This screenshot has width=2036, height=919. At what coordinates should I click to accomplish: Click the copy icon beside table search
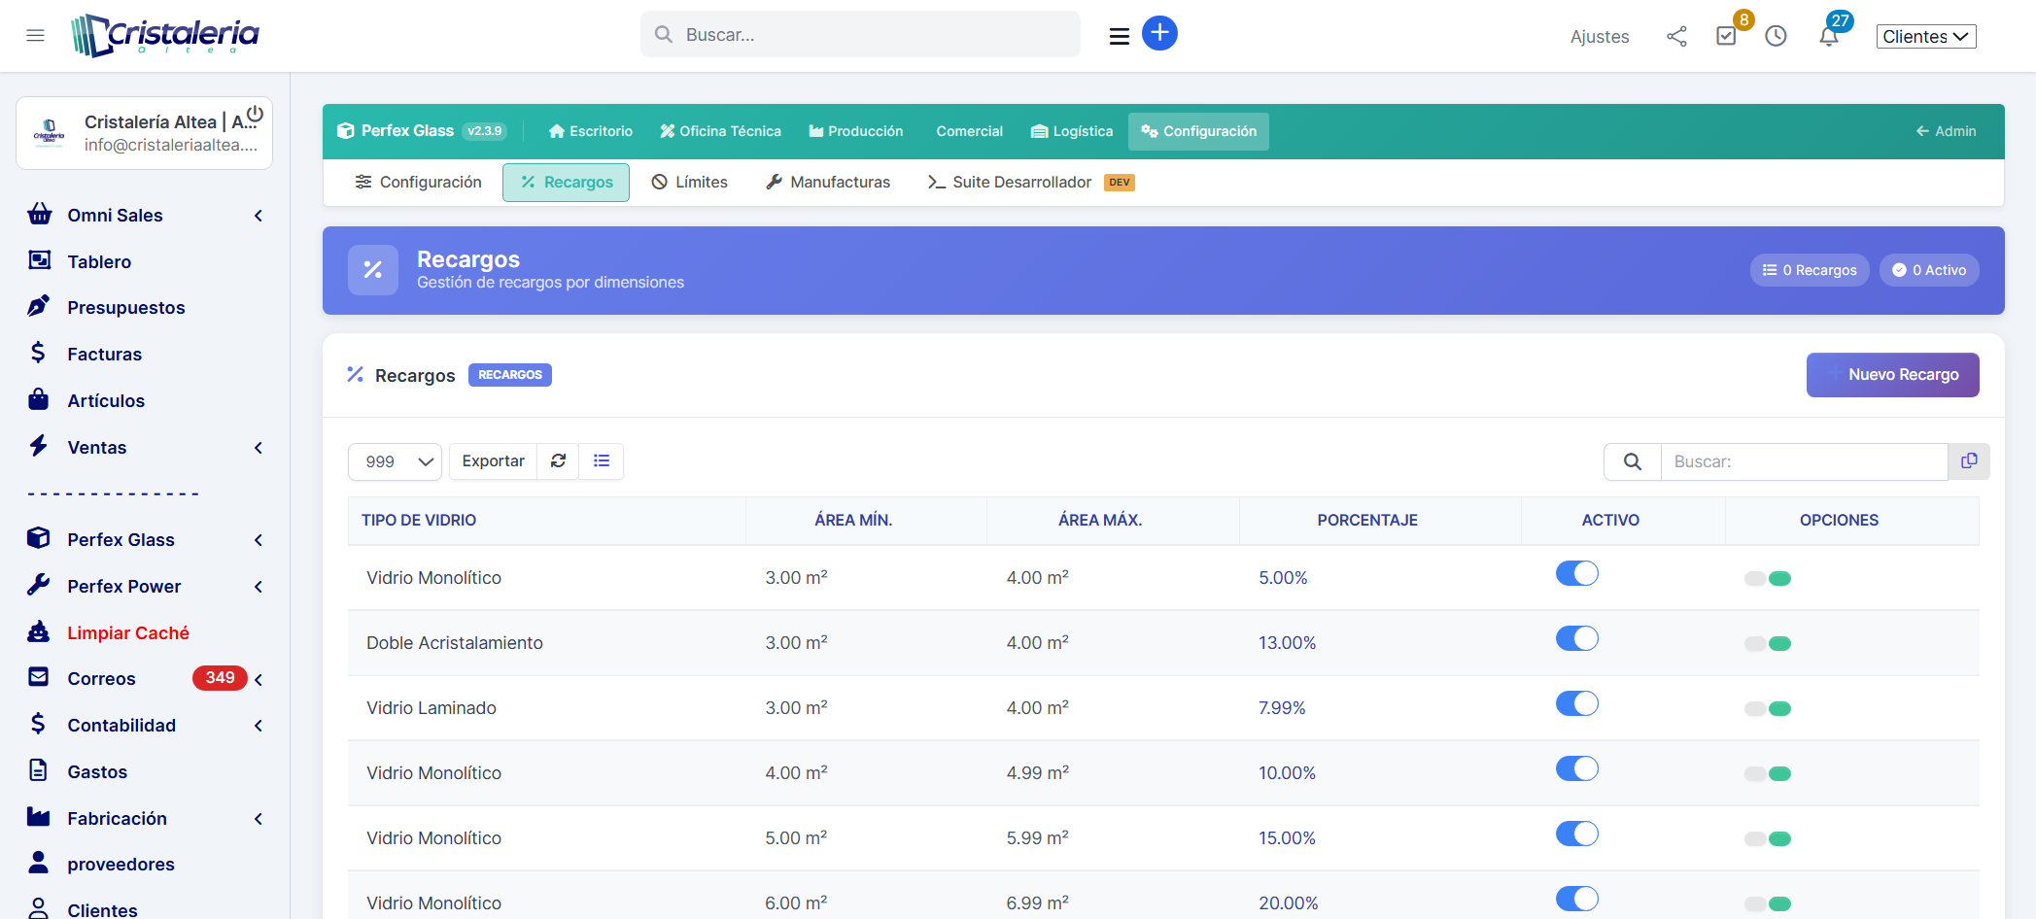pyautogui.click(x=1969, y=461)
